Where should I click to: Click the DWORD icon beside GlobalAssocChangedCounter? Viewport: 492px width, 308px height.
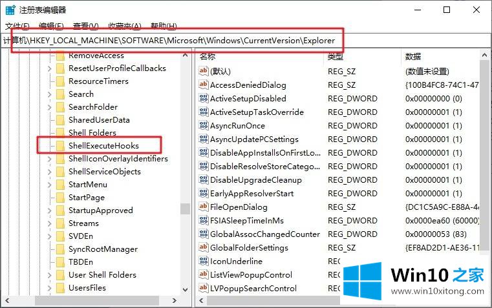[203, 234]
